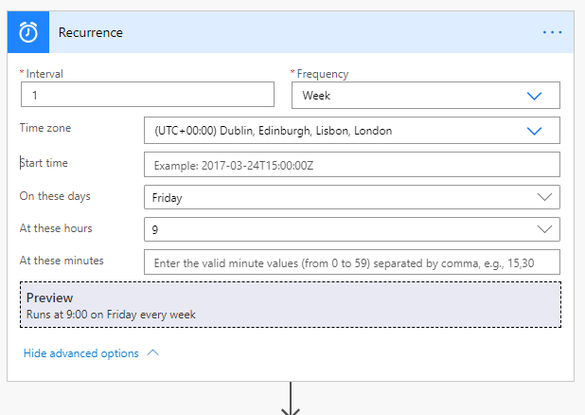Click the At these minutes input field
Screen dimensions: 585x415
point(351,262)
